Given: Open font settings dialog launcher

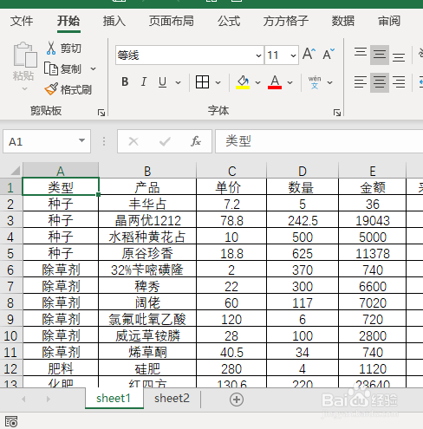Looking at the screenshot, I should pyautogui.click(x=337, y=113).
